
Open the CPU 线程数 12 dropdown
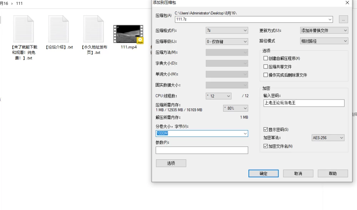click(218, 96)
